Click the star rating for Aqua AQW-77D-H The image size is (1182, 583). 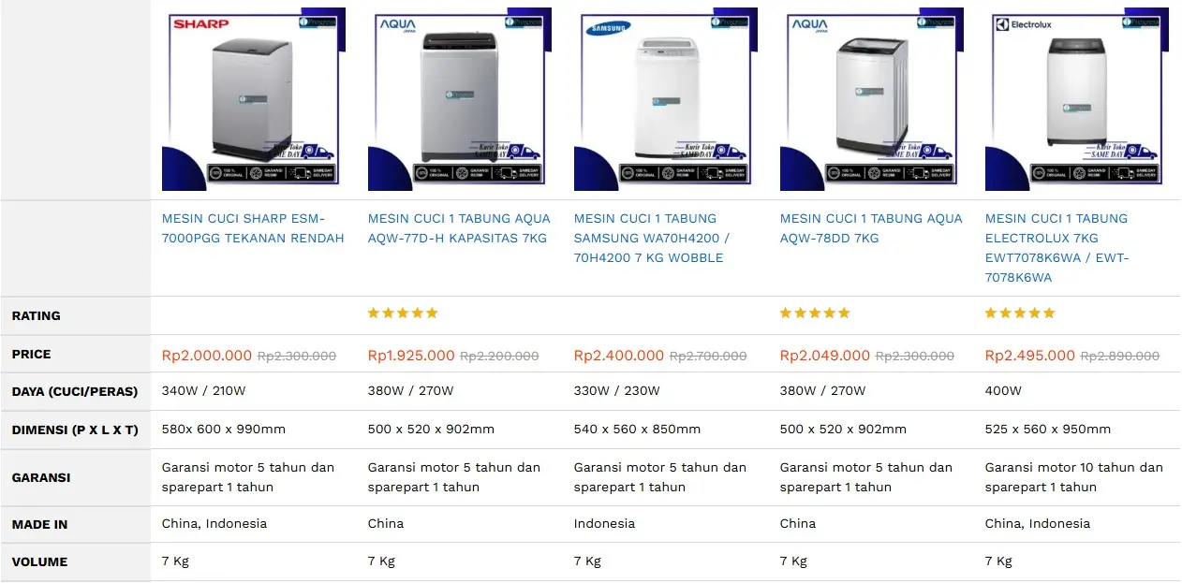pos(403,313)
